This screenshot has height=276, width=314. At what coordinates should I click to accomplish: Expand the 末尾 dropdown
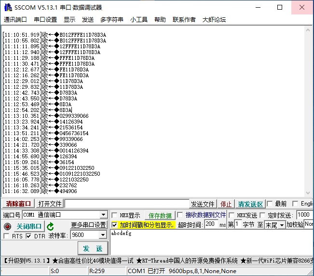pos(282,225)
